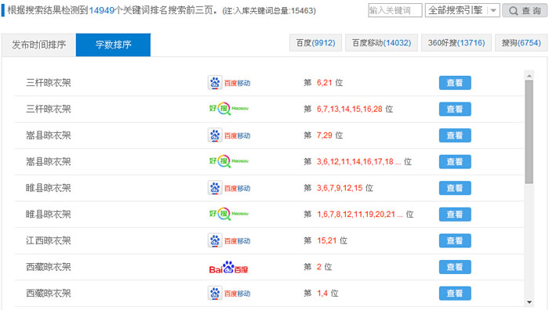The width and height of the screenshot is (549, 310).
Task: Click the Haosou logo in second row
Action: 229,109
